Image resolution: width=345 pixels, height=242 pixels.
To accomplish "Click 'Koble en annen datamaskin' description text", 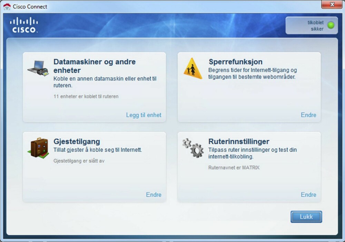I will coord(105,82).
